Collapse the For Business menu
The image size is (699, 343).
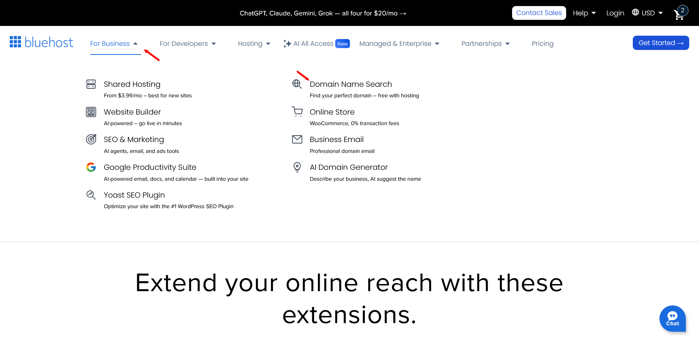click(114, 44)
